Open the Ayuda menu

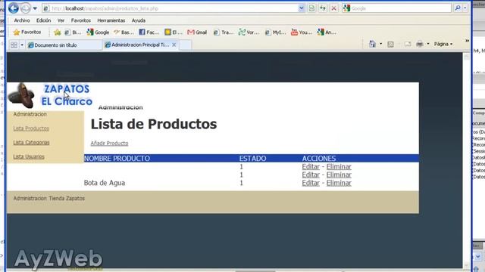coord(138,20)
